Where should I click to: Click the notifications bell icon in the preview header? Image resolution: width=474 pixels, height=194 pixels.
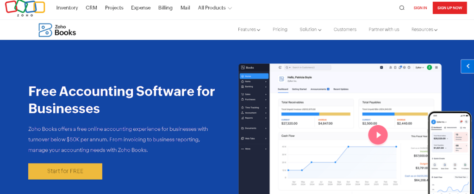click(x=399, y=67)
